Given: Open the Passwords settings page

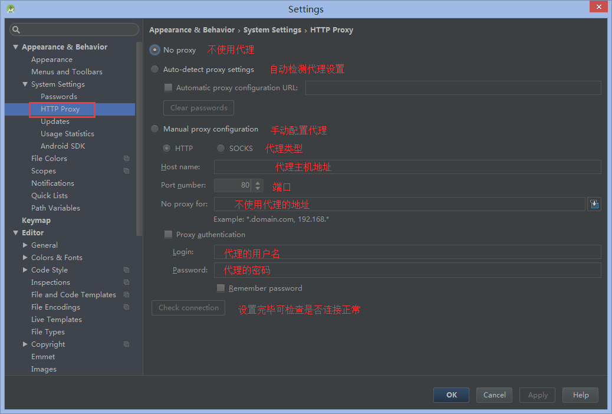Looking at the screenshot, I should [59, 97].
